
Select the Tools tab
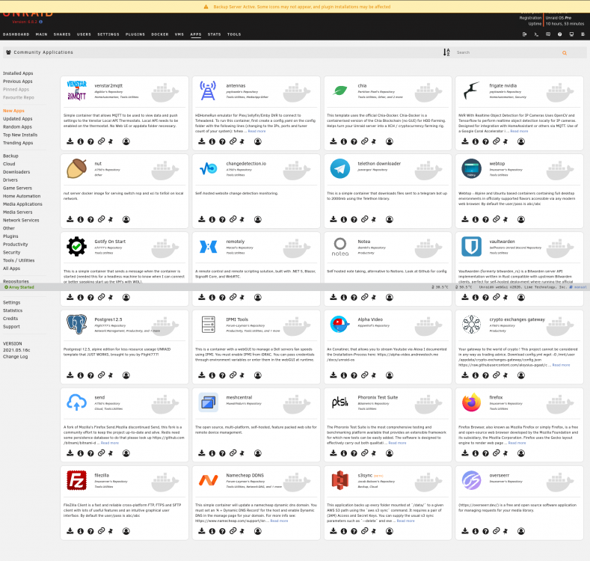point(234,34)
